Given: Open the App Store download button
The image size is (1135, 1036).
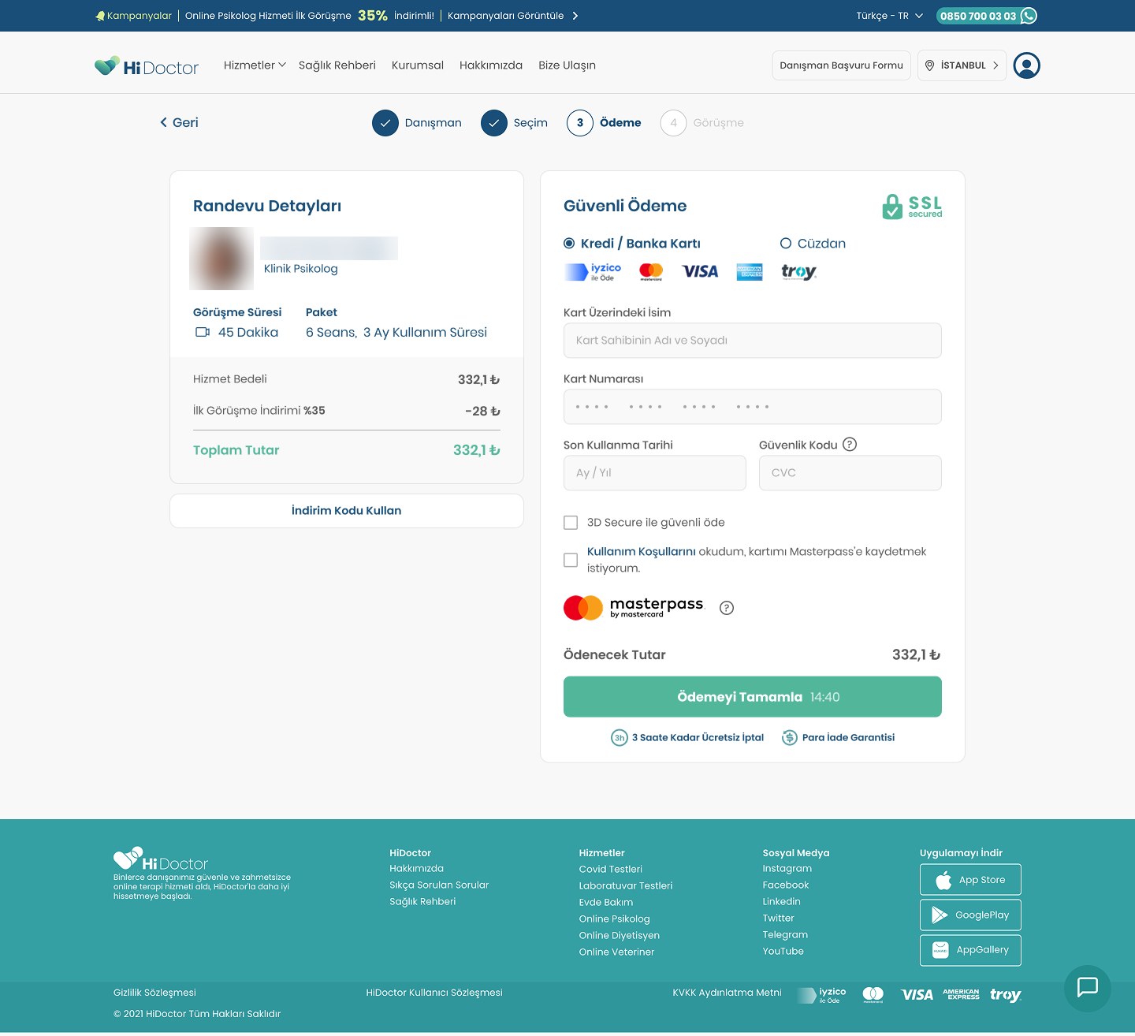Looking at the screenshot, I should [970, 880].
